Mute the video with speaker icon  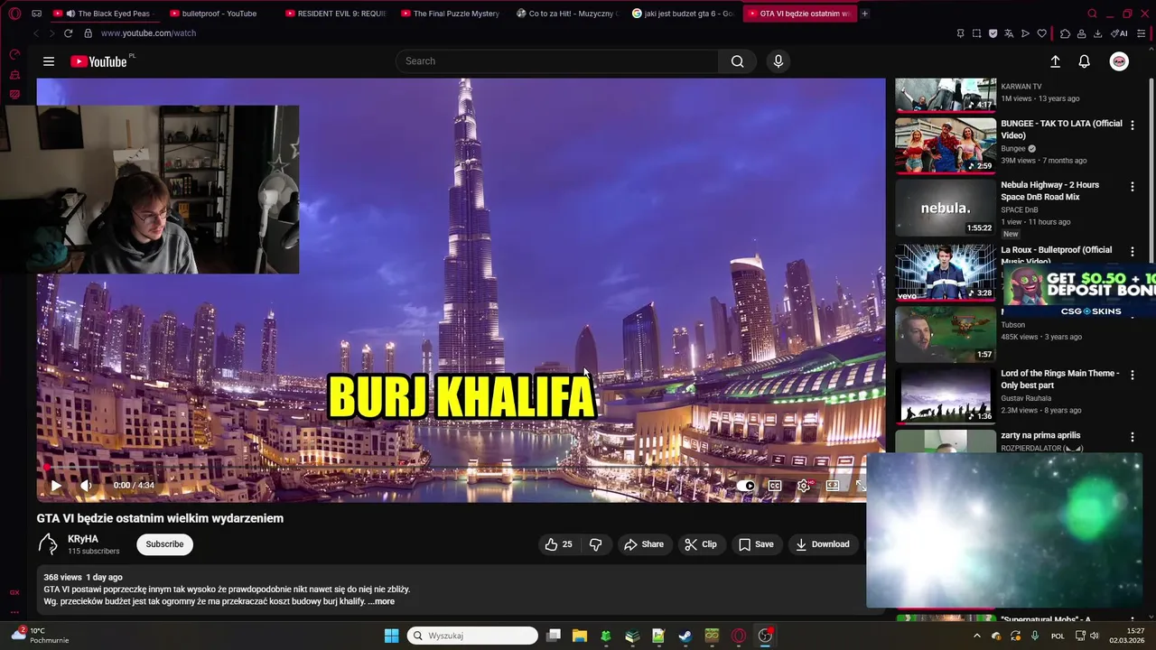pyautogui.click(x=86, y=485)
